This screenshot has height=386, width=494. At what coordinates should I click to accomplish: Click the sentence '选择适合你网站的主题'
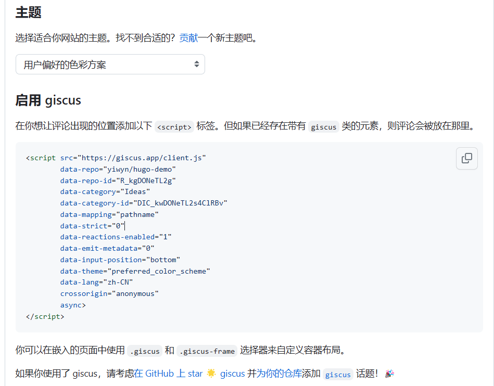(x=61, y=38)
